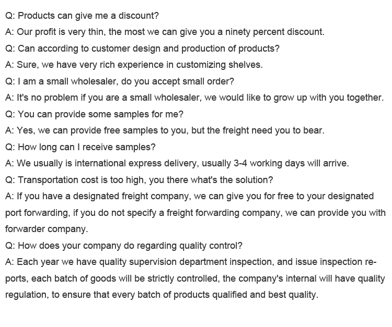This screenshot has height=327, width=392.
Task: Select the small wholesaler small order question
Action: click(x=120, y=81)
